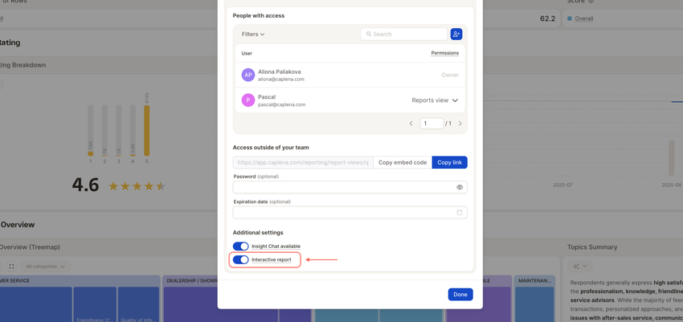Viewport: 683px width, 322px height.
Task: Expand the Filters dropdown
Action: click(x=253, y=35)
